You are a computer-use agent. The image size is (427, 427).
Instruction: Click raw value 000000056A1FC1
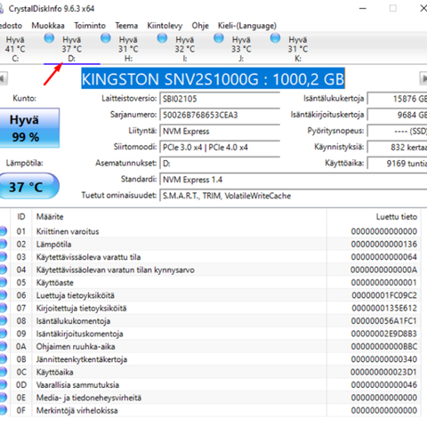(x=384, y=320)
